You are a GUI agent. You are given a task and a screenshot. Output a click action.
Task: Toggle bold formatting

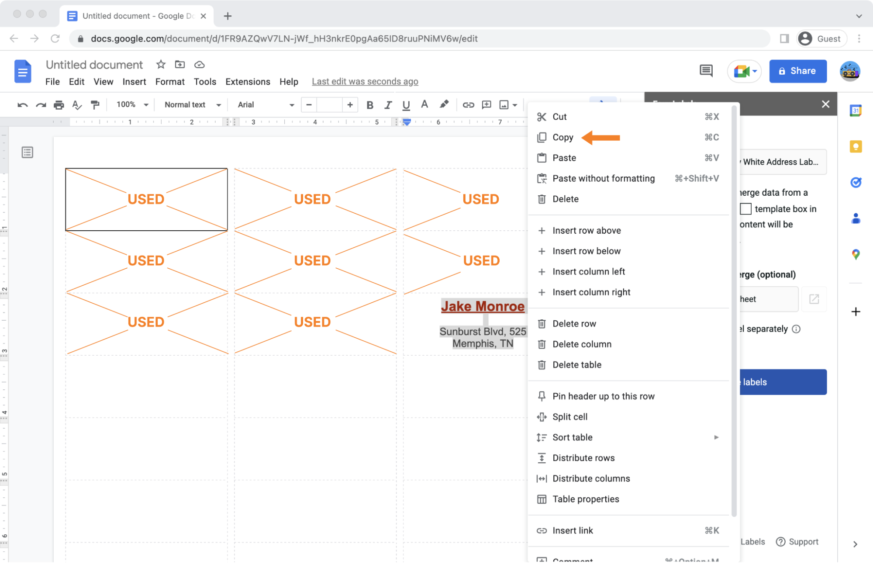[x=369, y=105]
